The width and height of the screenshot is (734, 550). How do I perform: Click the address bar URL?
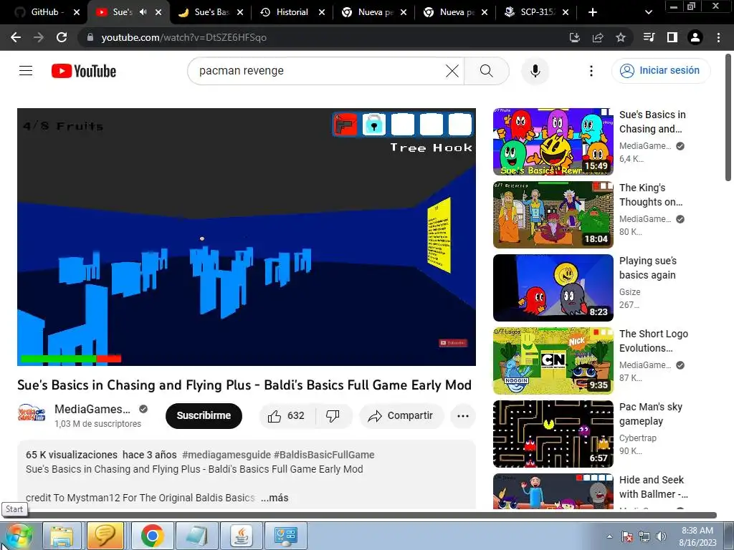(x=184, y=37)
